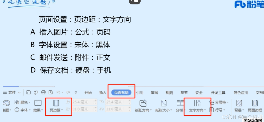
Task: Open Print Preview magnifier icon
Action: (x=51, y=93)
